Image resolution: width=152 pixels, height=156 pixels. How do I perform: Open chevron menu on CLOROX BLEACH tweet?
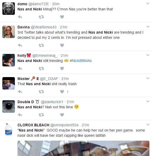(x=148, y=124)
